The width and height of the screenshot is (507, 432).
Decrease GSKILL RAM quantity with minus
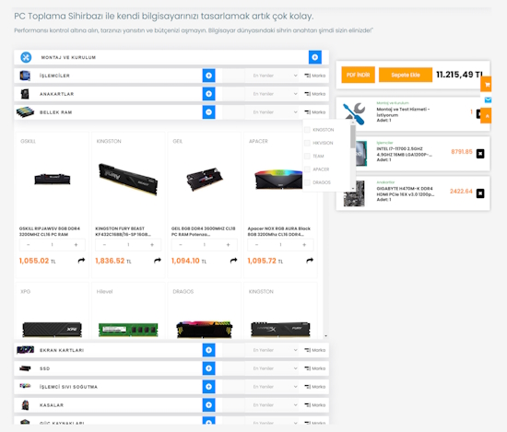tap(29, 245)
